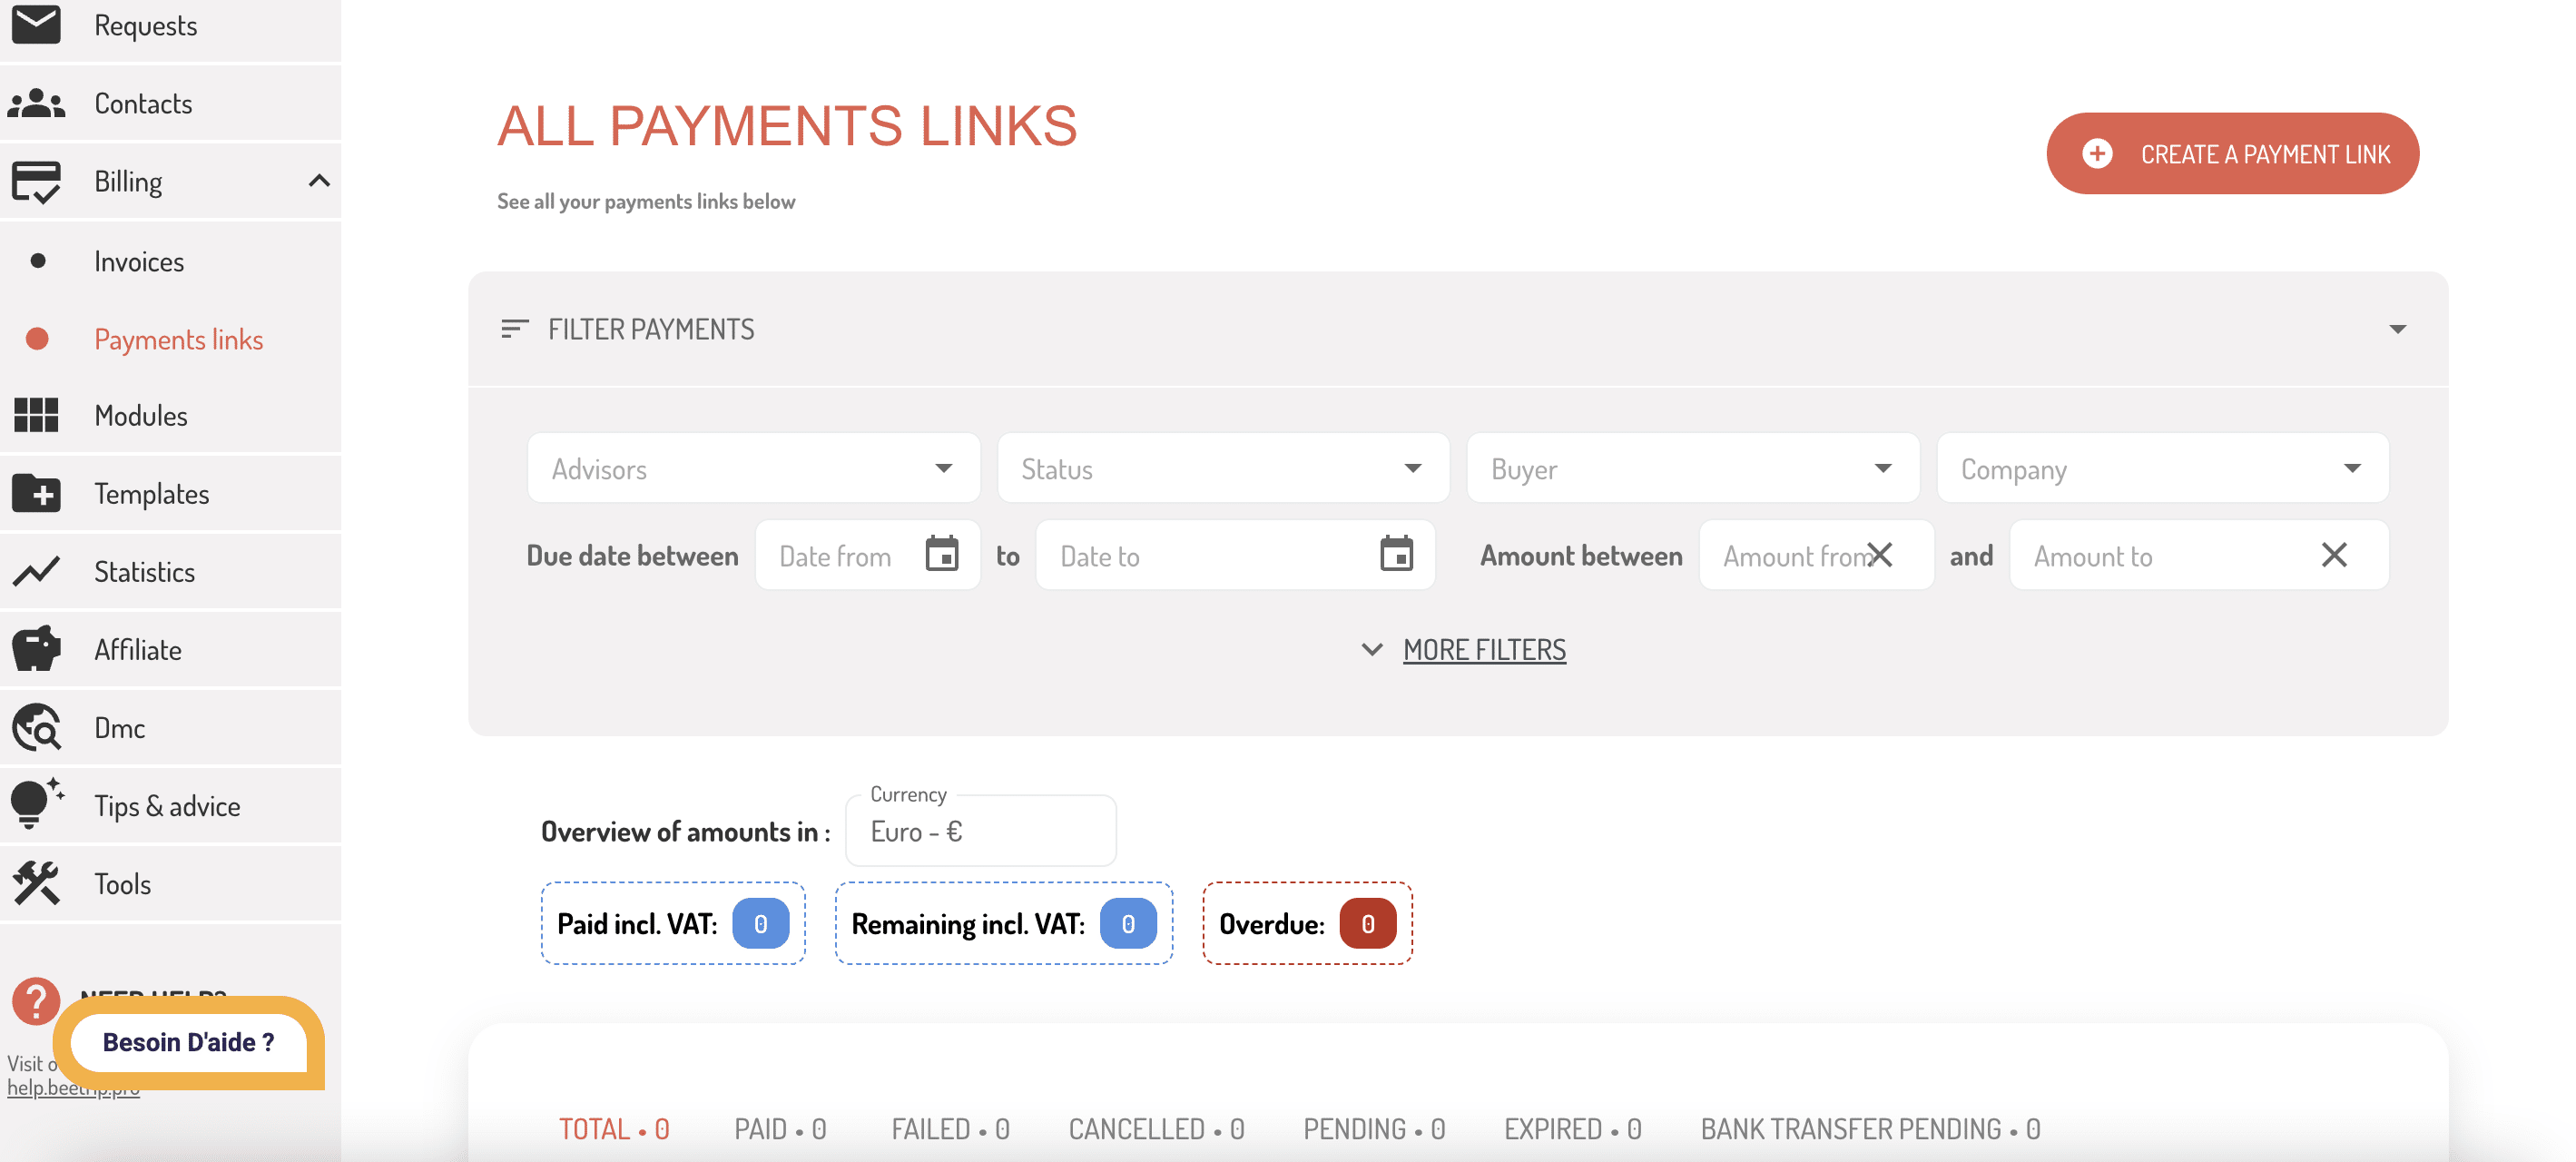Open the Date from calendar icon
The width and height of the screenshot is (2576, 1162).
click(x=941, y=554)
